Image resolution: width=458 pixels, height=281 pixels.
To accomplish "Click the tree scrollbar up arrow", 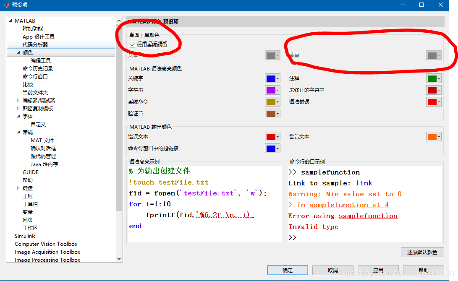I will click(x=119, y=21).
